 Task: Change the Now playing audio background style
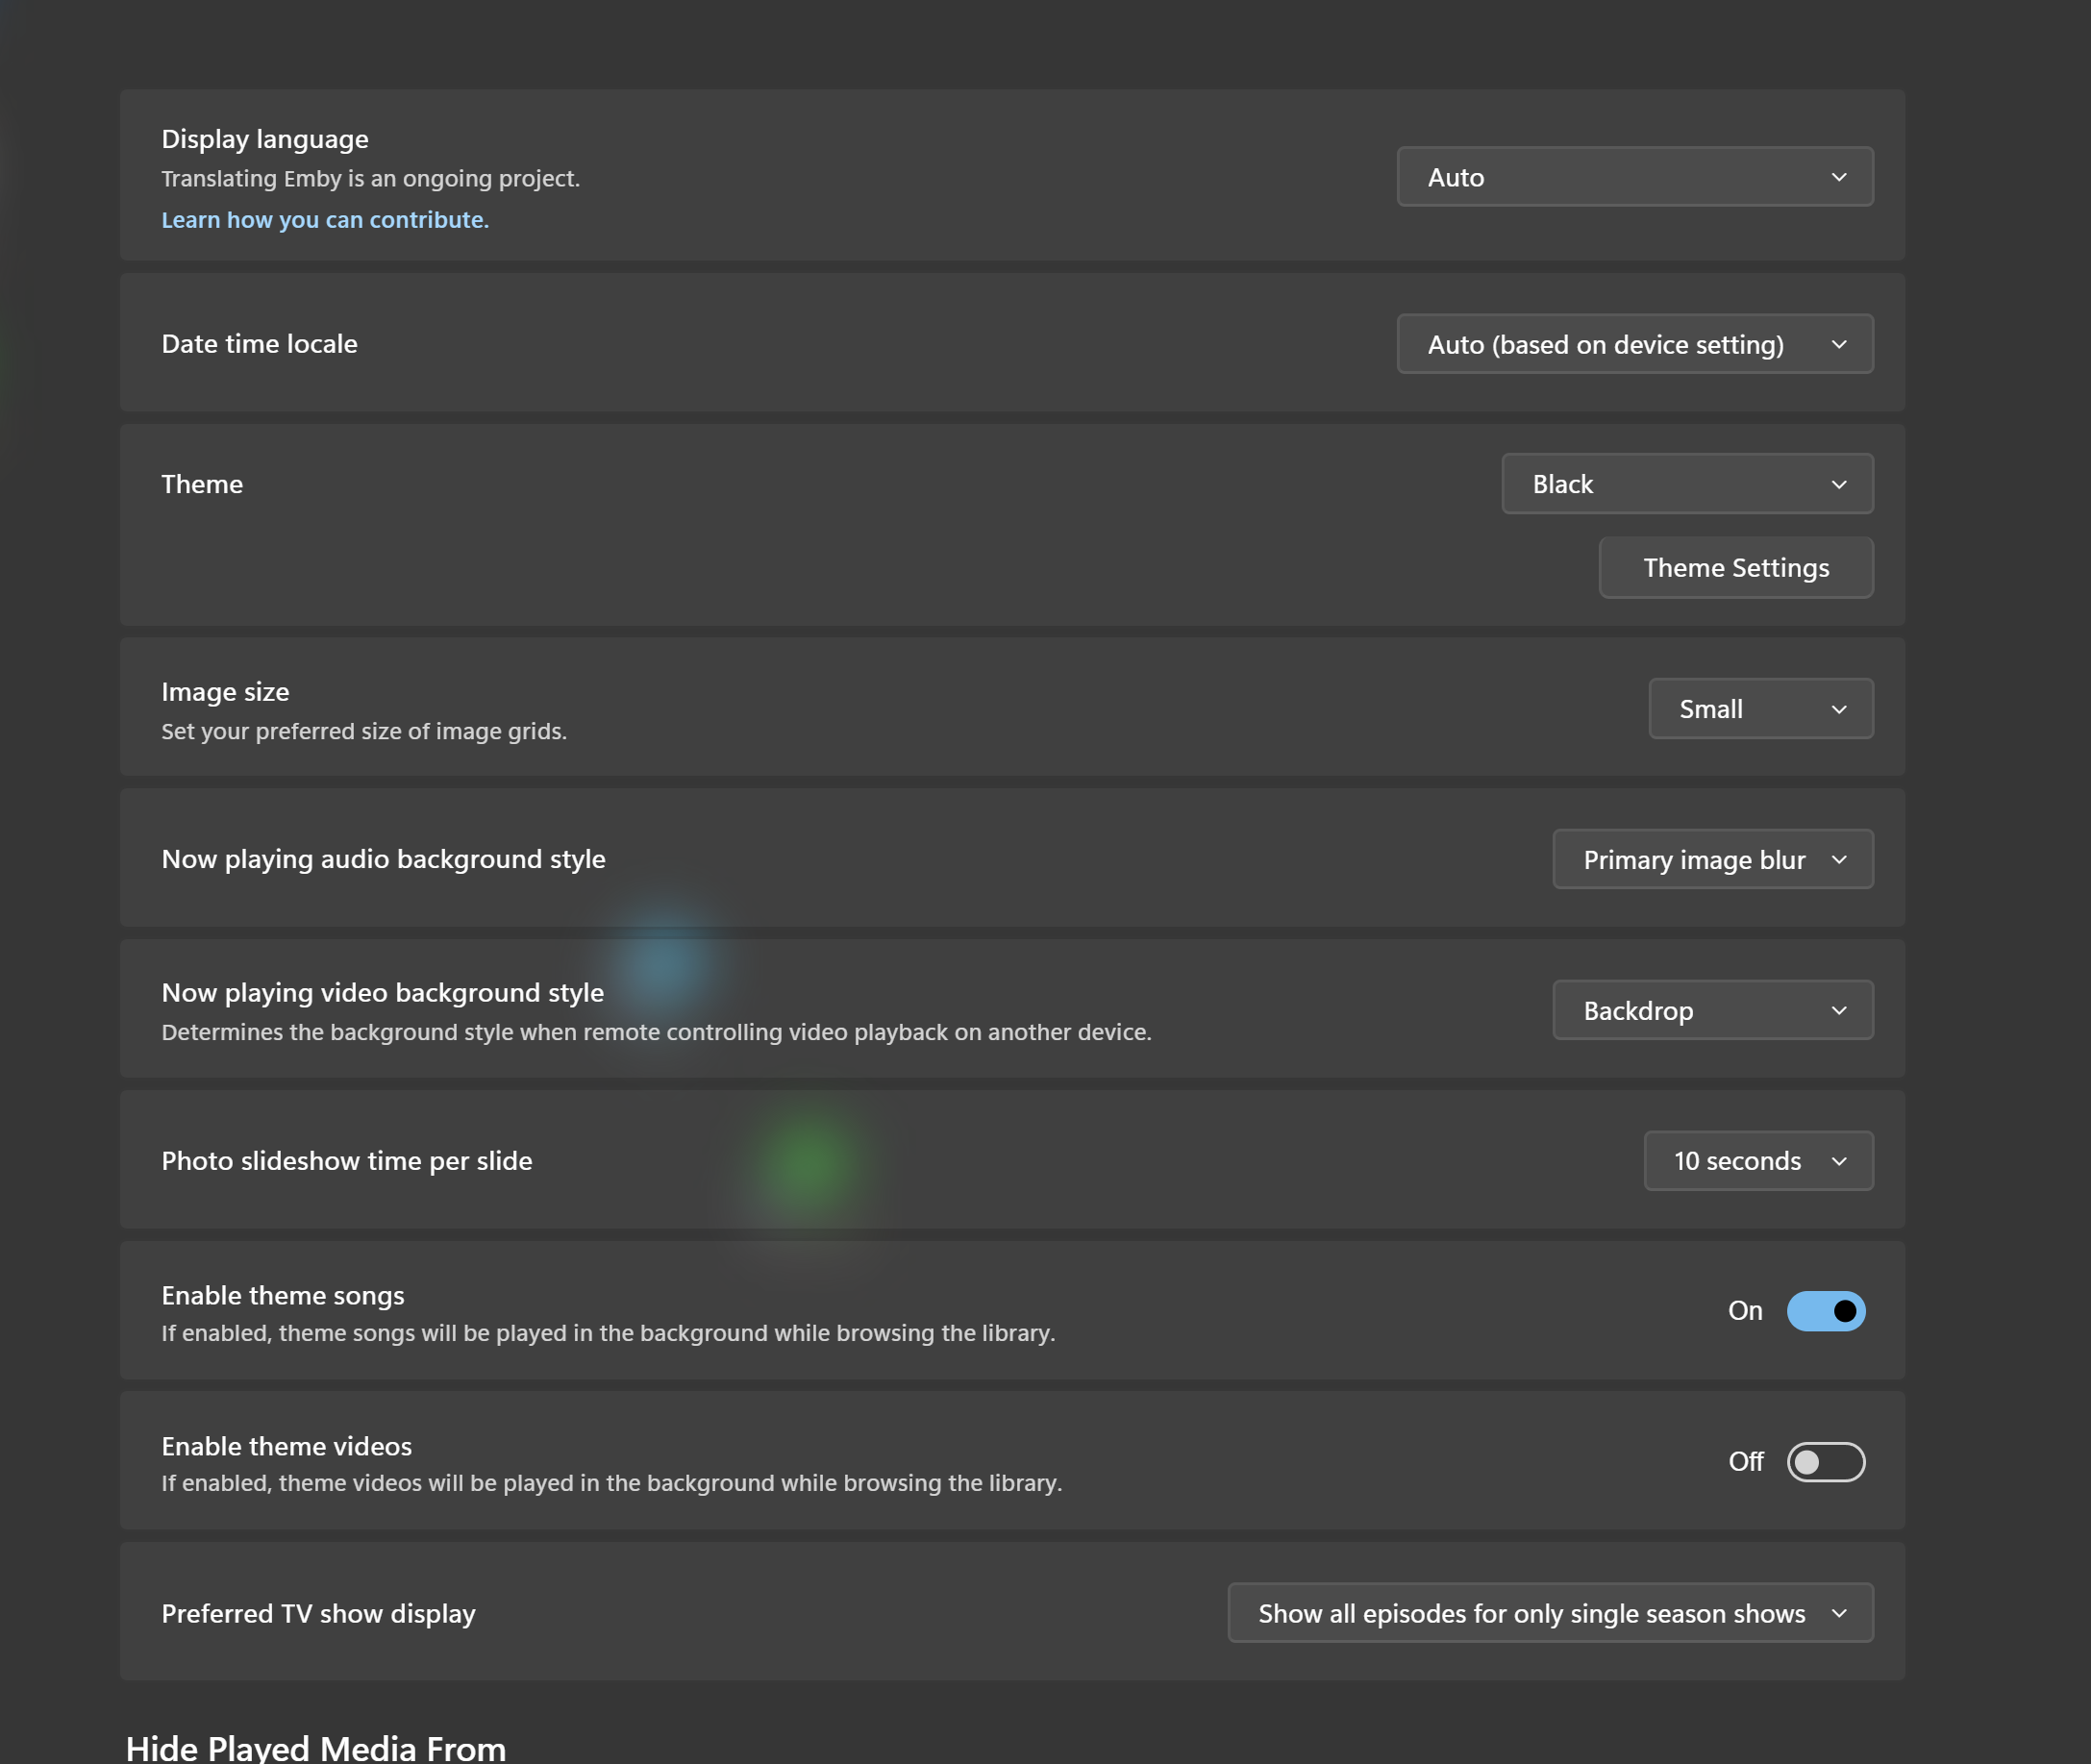tap(1712, 859)
